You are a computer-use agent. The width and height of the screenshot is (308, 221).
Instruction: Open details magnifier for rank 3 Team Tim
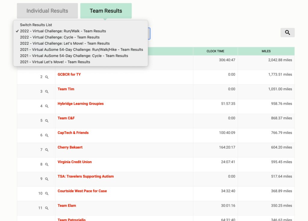tap(47, 92)
